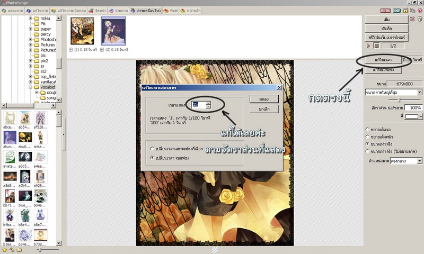Screen dimensions: 424x254
Task: Click ตกลง (OK) in the dialog
Action: pyautogui.click(x=264, y=99)
